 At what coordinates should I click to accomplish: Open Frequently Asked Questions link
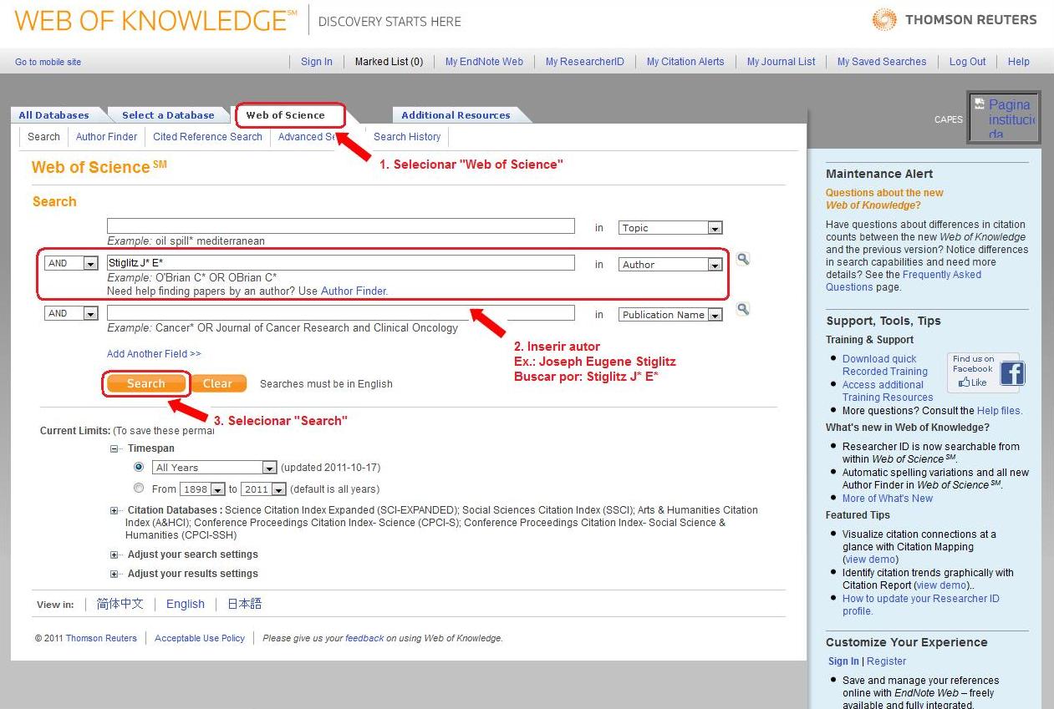904,281
